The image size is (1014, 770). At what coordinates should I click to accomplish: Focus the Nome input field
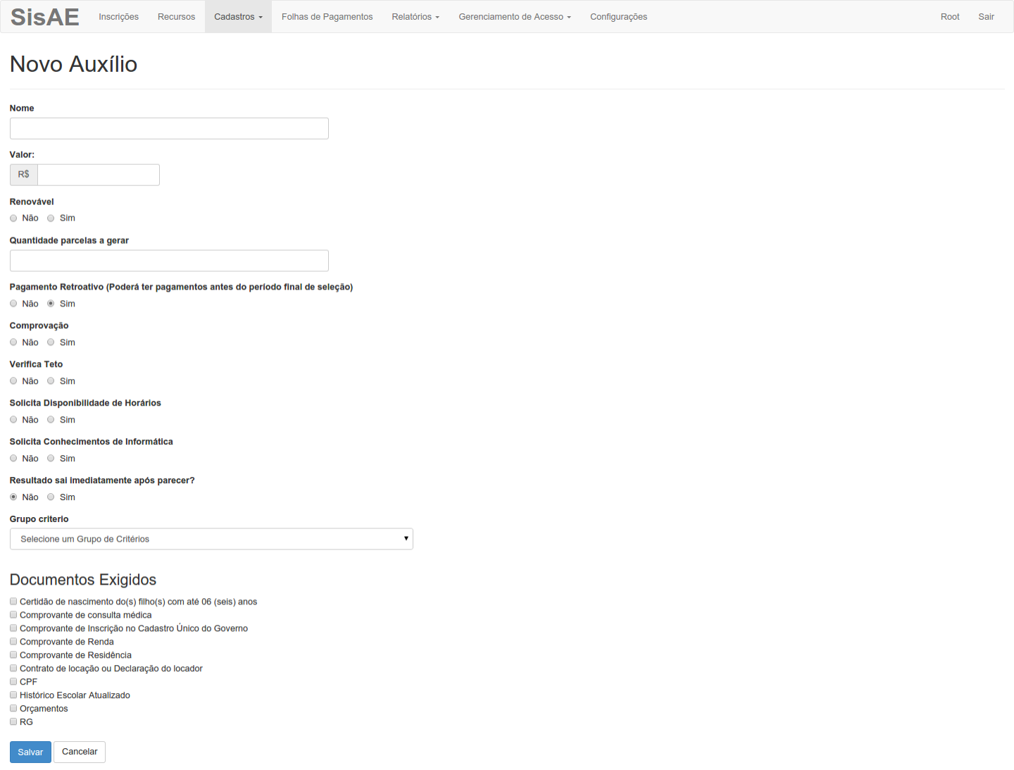pyautogui.click(x=169, y=128)
